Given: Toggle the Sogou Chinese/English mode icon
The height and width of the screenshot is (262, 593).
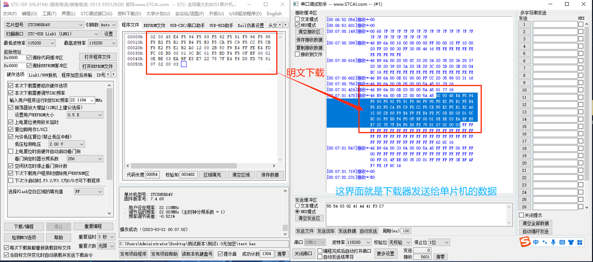Looking at the screenshot, I should (536, 242).
